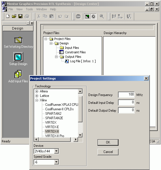
Task: Select VIRTEX-II Pro in Technology list
Action: [x=55, y=136]
